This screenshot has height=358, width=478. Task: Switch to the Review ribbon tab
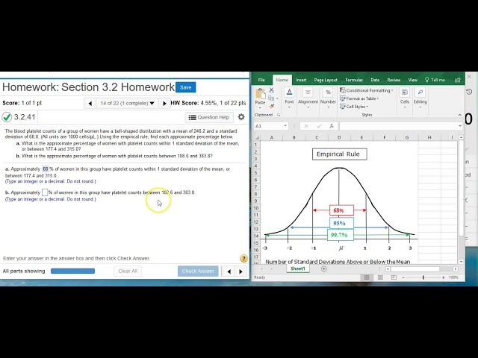click(x=394, y=80)
